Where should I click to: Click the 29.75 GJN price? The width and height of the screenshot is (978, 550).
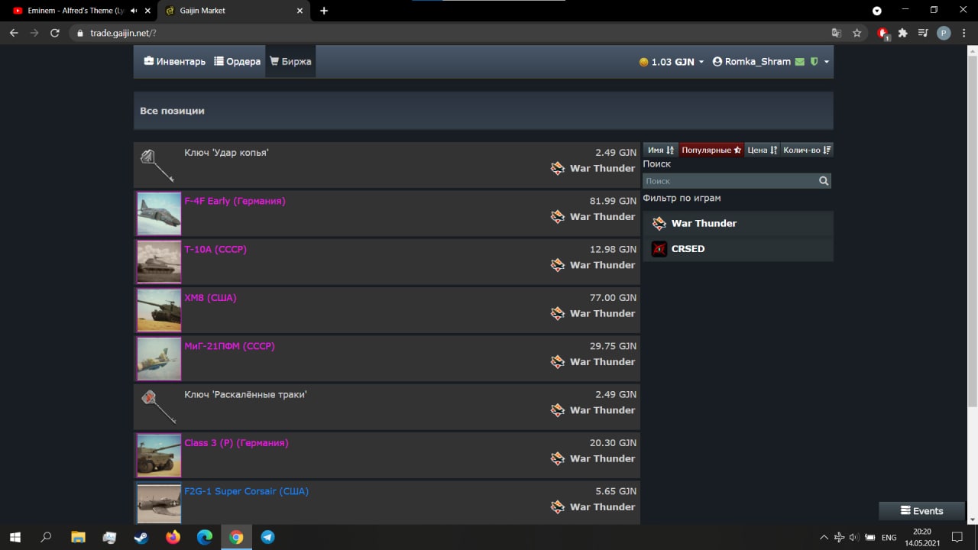click(613, 346)
